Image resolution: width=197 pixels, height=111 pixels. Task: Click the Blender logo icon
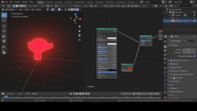point(2,2)
